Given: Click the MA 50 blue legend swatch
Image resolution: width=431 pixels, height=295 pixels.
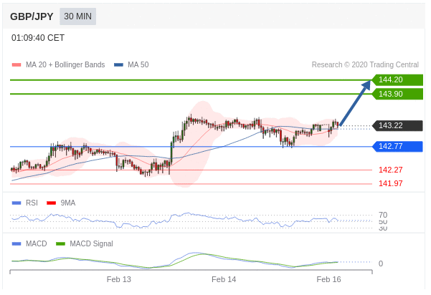Looking at the screenshot, I should pos(118,65).
